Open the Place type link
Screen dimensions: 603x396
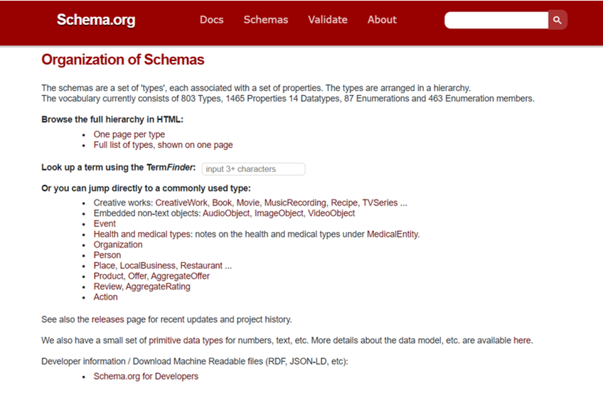click(x=105, y=266)
